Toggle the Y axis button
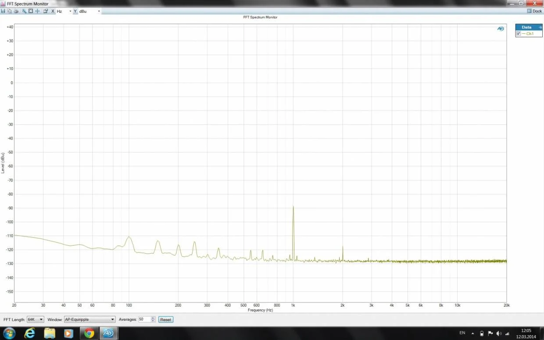The height and width of the screenshot is (340, 544). [75, 11]
